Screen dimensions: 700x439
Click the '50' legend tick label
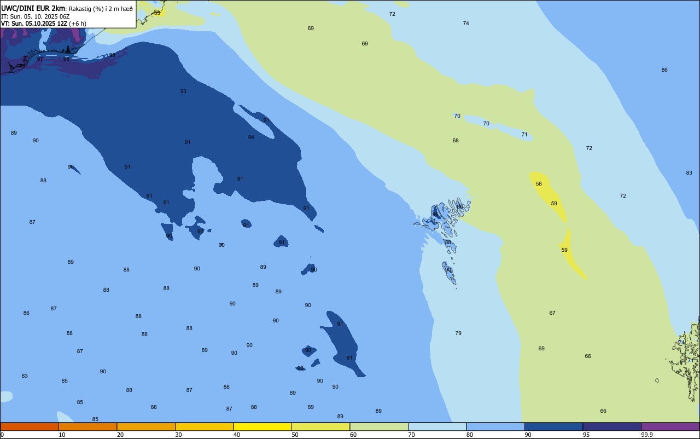[x=295, y=435]
